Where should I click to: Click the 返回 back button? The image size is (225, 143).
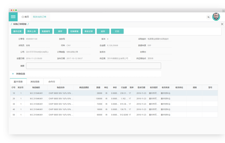tap(103, 31)
